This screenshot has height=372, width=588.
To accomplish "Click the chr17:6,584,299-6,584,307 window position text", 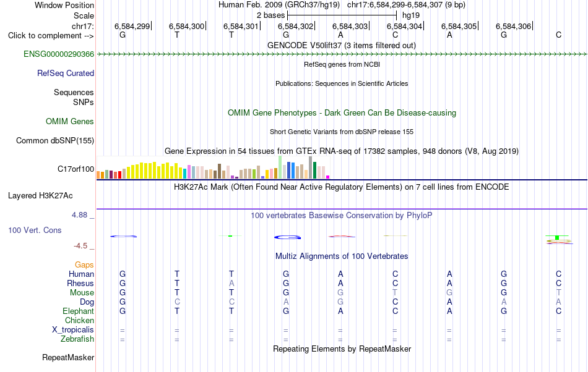I will (x=406, y=5).
